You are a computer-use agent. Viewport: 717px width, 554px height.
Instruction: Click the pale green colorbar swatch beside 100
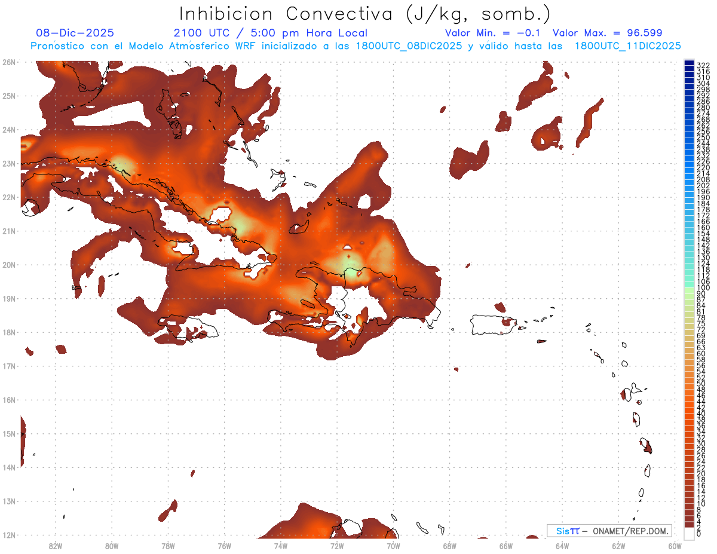click(x=690, y=290)
